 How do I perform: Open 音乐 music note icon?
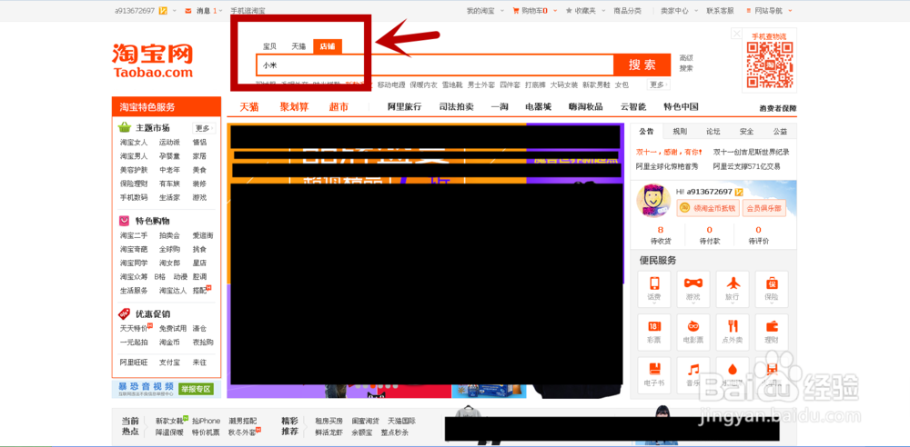pos(693,375)
